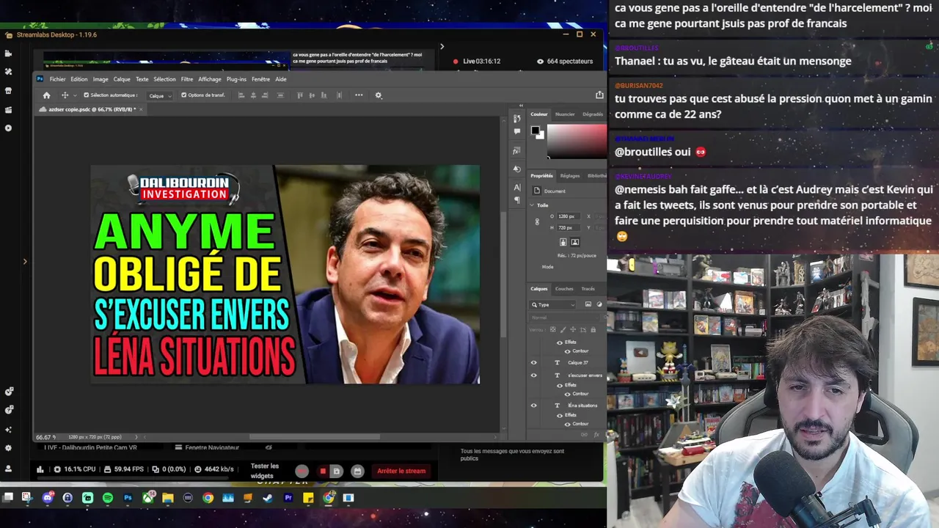The width and height of the screenshot is (939, 528).
Task: Open Spotify from the taskbar
Action: tap(108, 498)
